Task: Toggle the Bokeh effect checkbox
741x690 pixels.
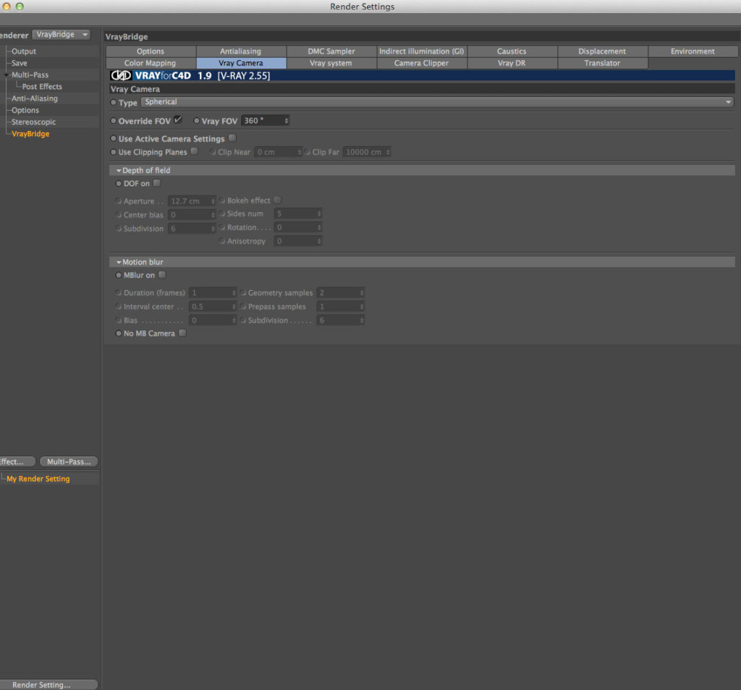Action: pos(277,200)
